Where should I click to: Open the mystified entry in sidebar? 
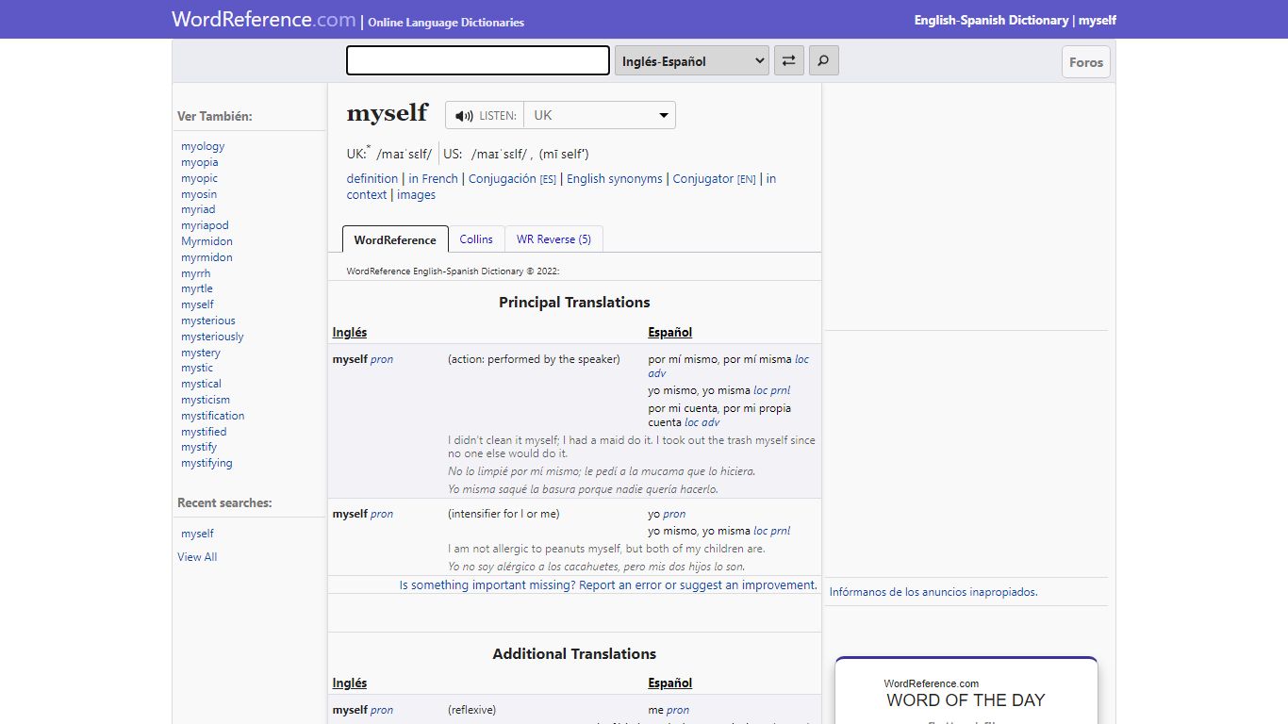click(204, 432)
